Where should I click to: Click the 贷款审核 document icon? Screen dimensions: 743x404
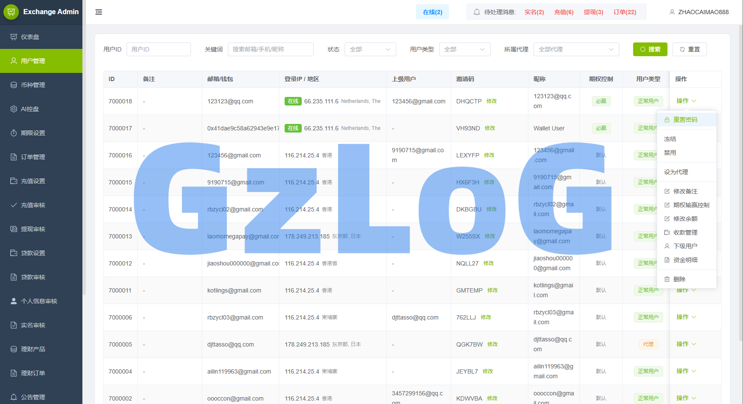pyautogui.click(x=14, y=277)
